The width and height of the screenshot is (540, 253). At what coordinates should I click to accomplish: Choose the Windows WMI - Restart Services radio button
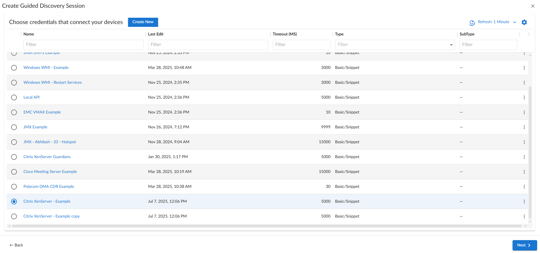[14, 83]
